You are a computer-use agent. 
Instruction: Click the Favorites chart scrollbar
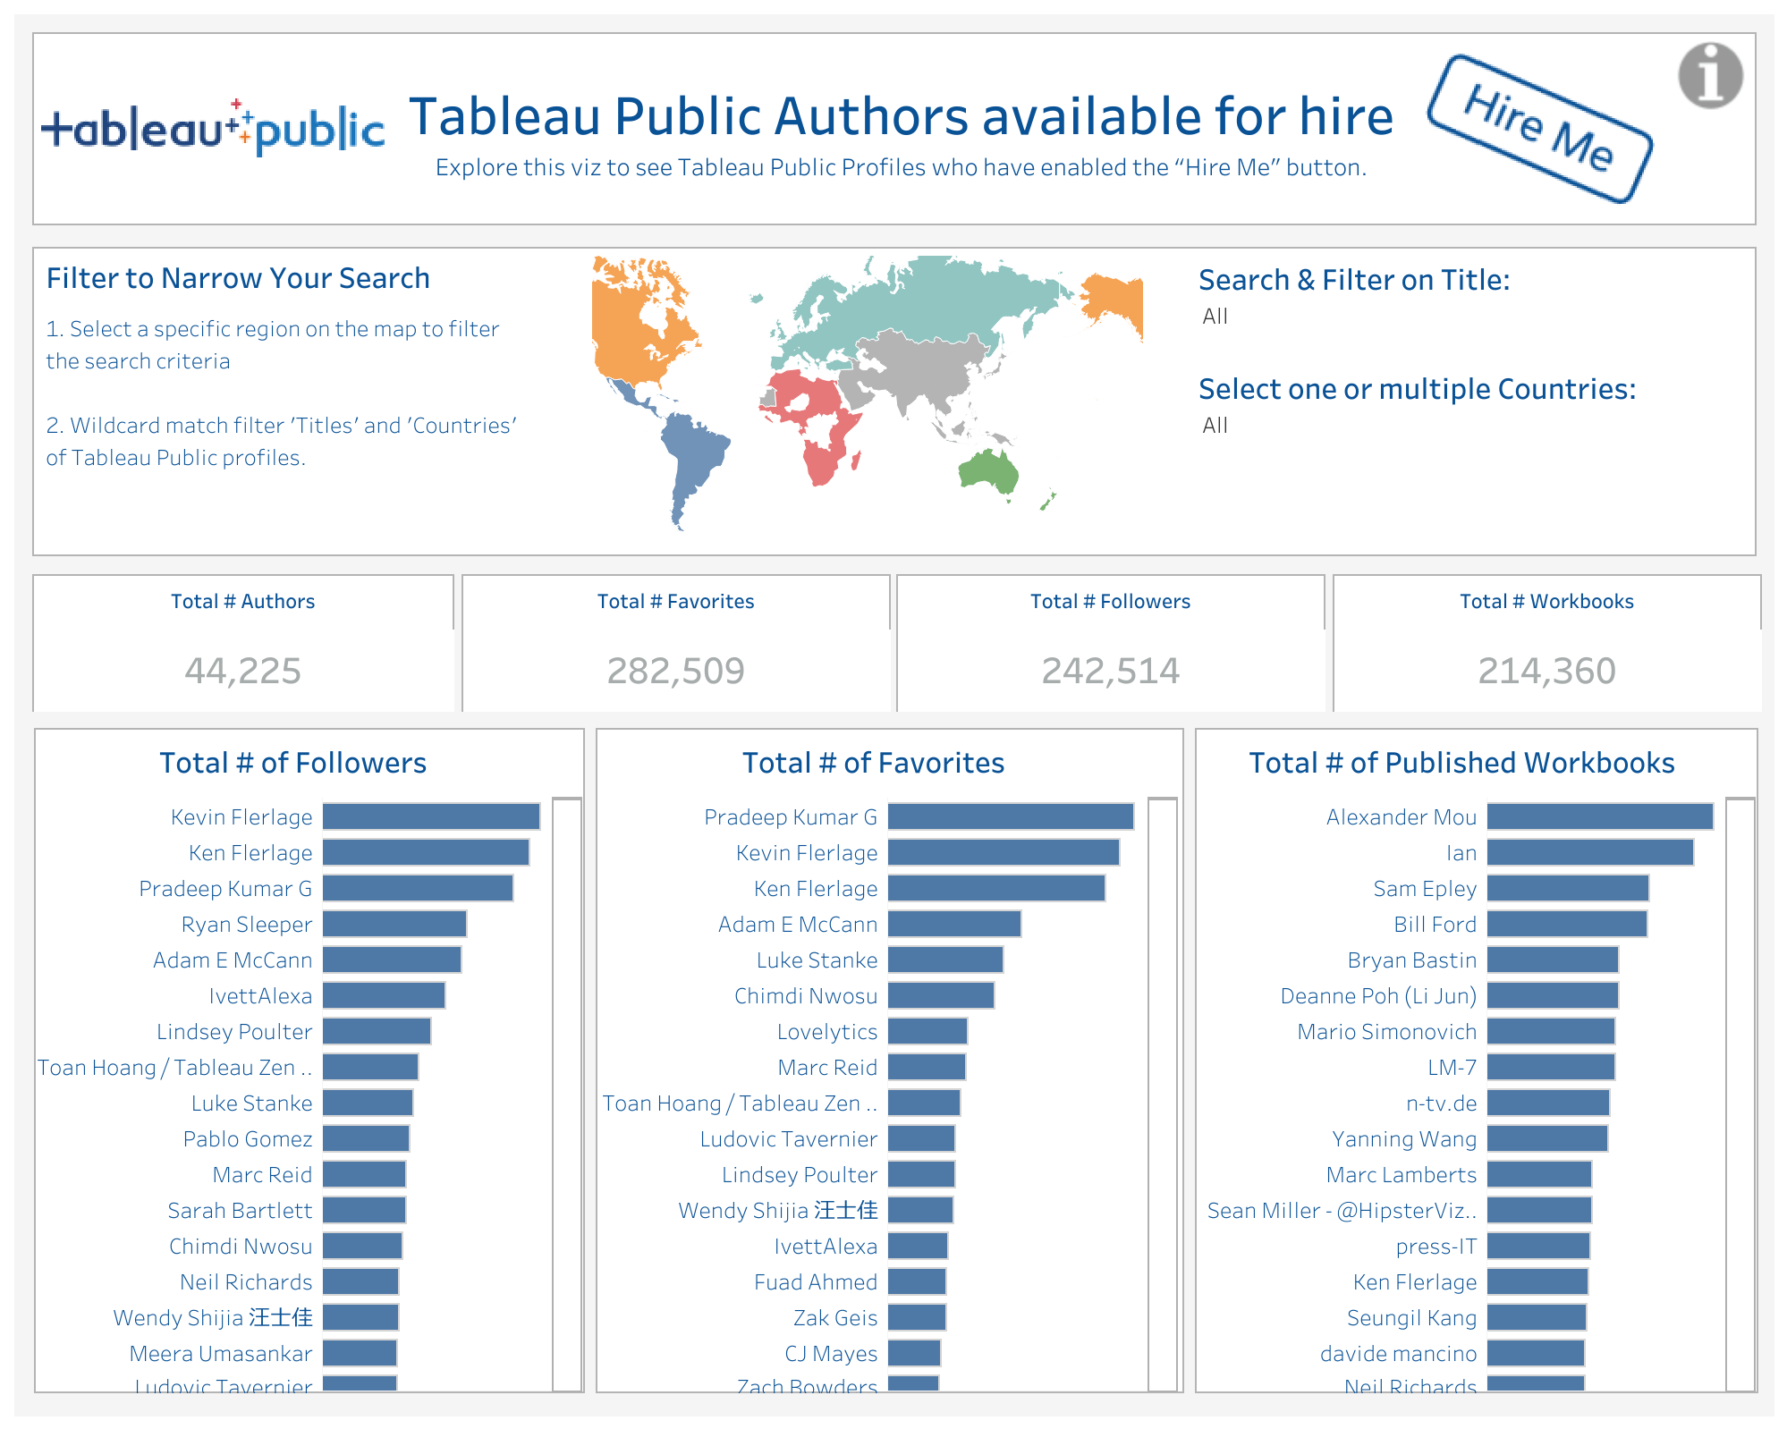coord(1163,1094)
